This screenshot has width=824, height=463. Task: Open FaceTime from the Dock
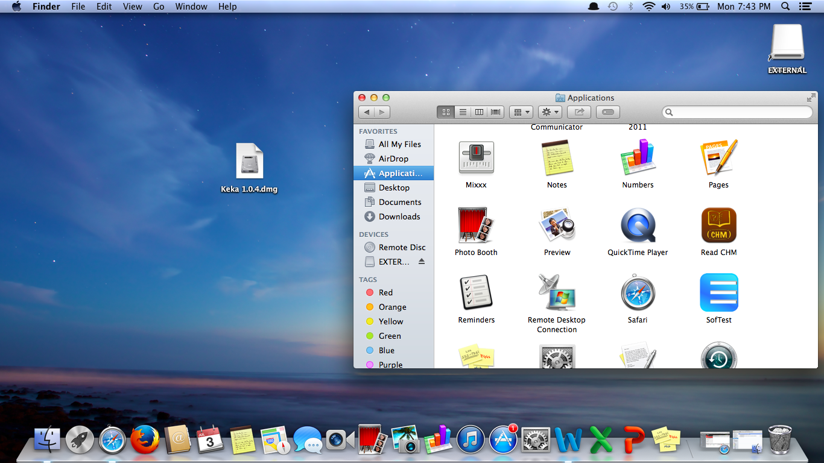coord(340,440)
